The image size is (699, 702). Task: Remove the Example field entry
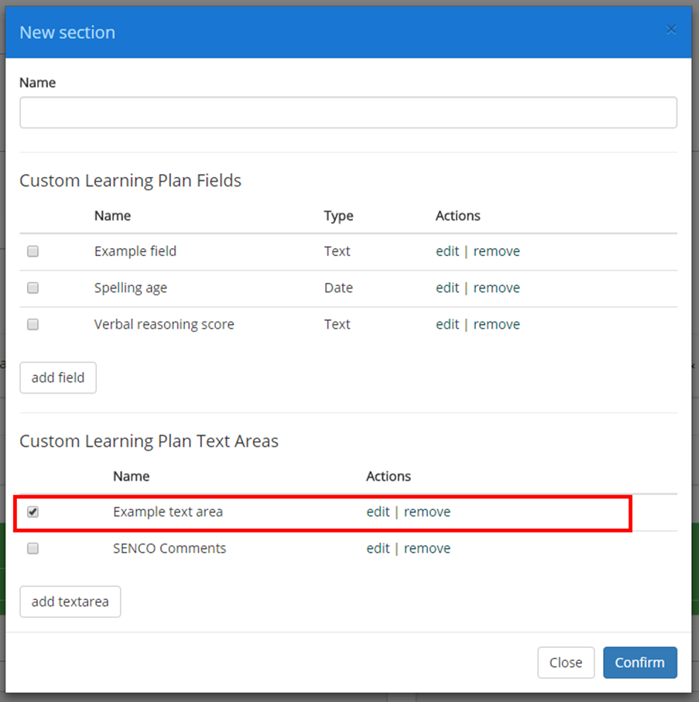[496, 251]
